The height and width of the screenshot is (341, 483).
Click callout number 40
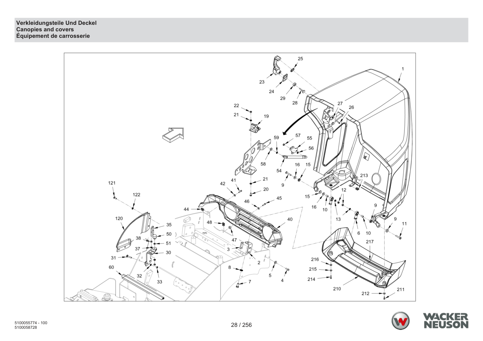click(289, 220)
